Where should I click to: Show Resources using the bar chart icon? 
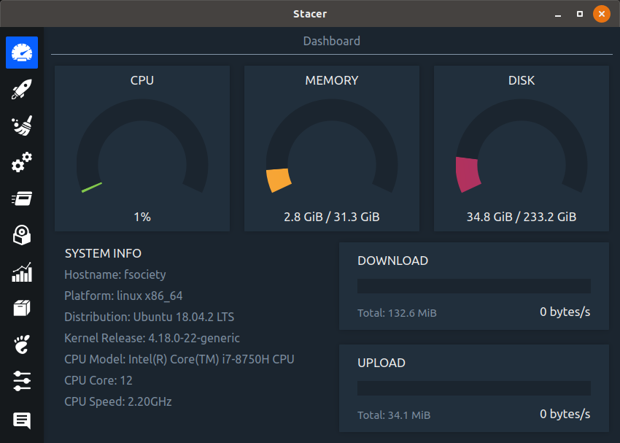[x=22, y=272]
